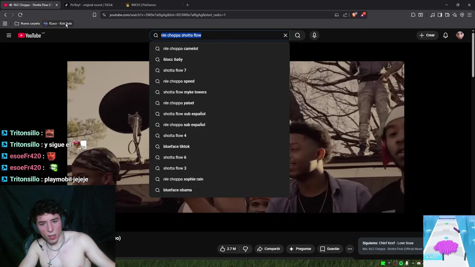The width and height of the screenshot is (475, 267).
Task: Choose nle choppa sub español suggestion
Action: pyautogui.click(x=219, y=125)
